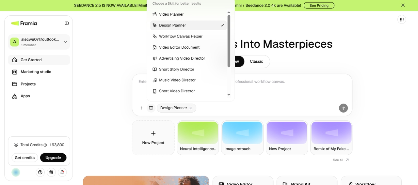Choose the Workflow Canvas Helper skill
The image size is (418, 185).
pos(188,36)
